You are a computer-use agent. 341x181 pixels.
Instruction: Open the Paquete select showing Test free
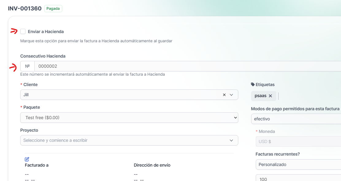(x=129, y=118)
